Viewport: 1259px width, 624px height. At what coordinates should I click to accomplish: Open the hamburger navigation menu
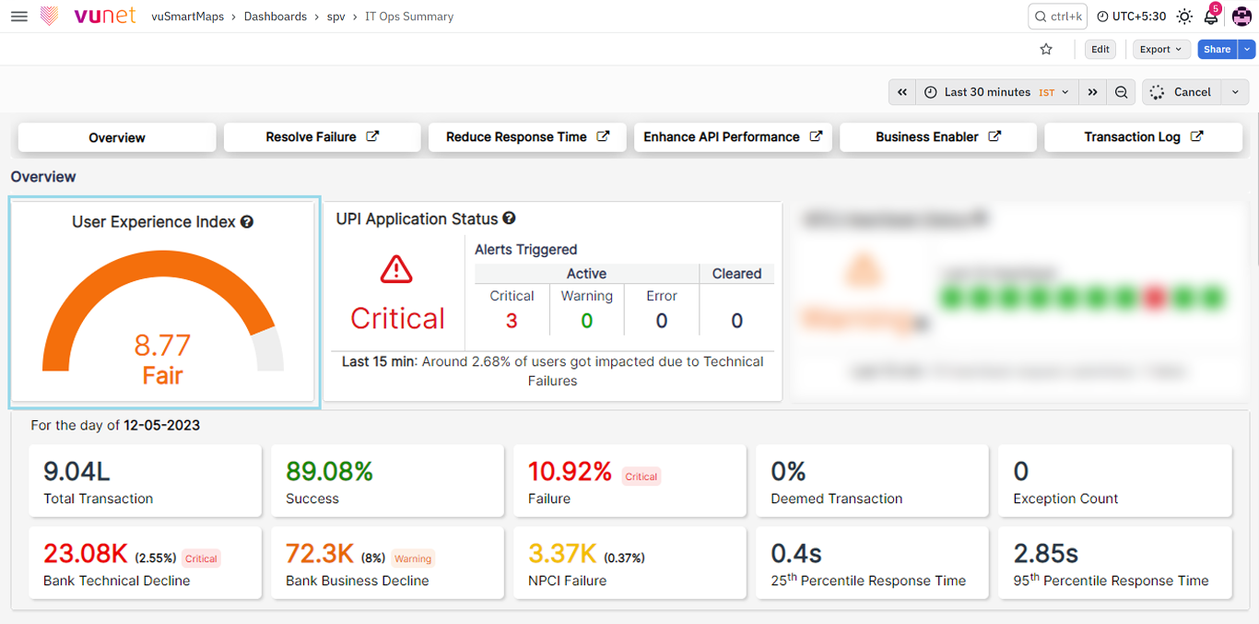[x=18, y=17]
